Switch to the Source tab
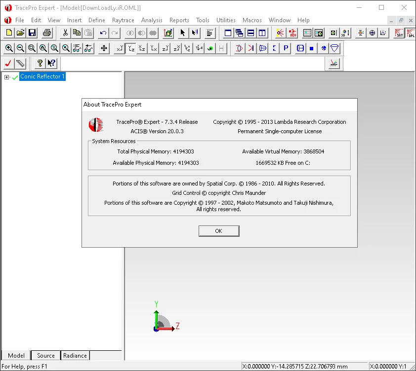Viewport: 416px width, 371px height. click(45, 355)
